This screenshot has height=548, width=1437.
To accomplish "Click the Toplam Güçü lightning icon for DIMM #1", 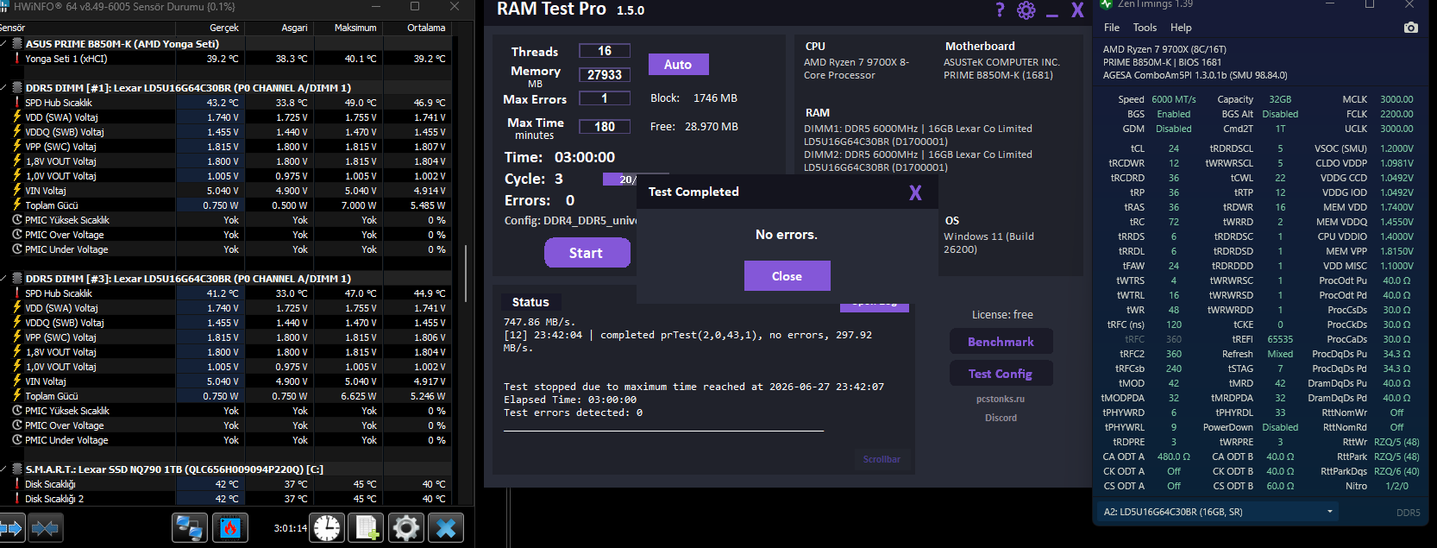I will click(x=16, y=205).
